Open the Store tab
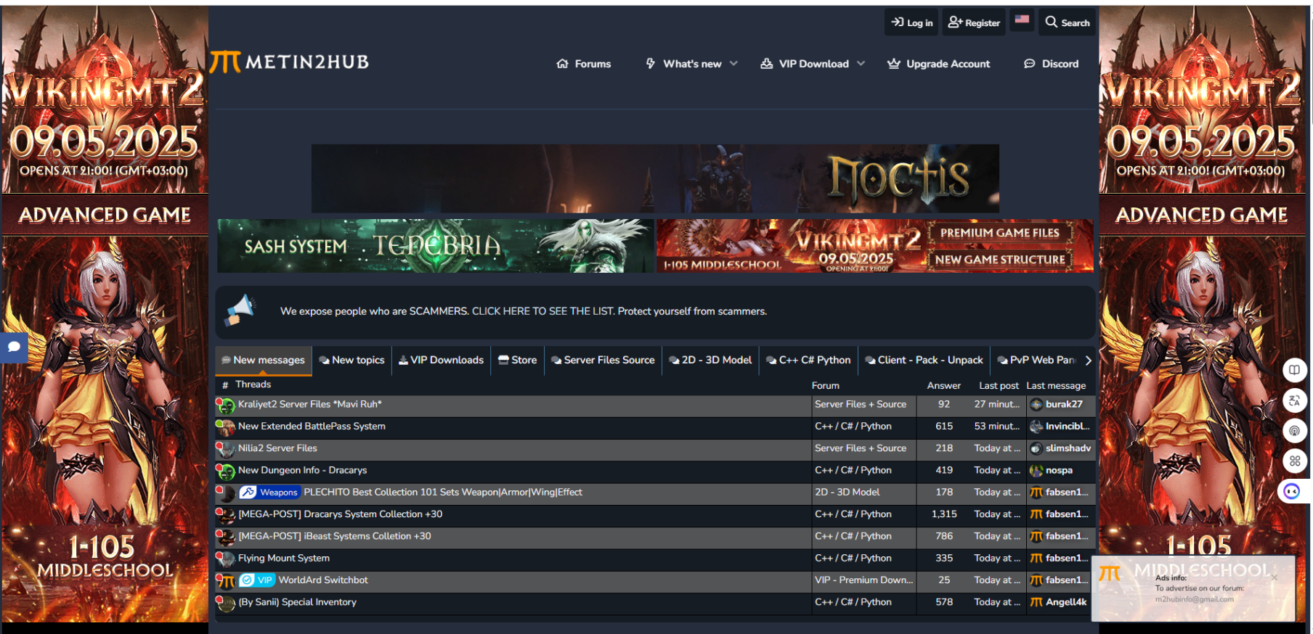Screen dimensions: 1313x634 point(518,360)
